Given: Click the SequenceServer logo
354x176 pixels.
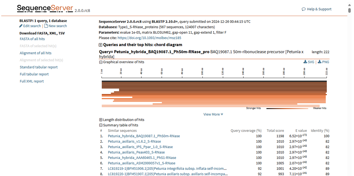Looking at the screenshot, I should (x=45, y=9).
